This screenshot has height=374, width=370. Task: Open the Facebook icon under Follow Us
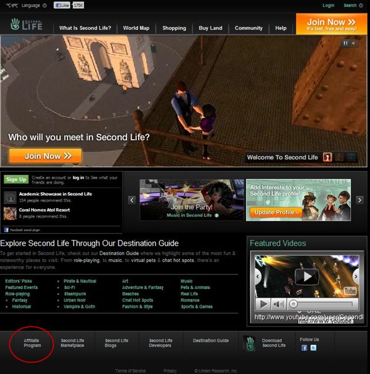tap(304, 348)
